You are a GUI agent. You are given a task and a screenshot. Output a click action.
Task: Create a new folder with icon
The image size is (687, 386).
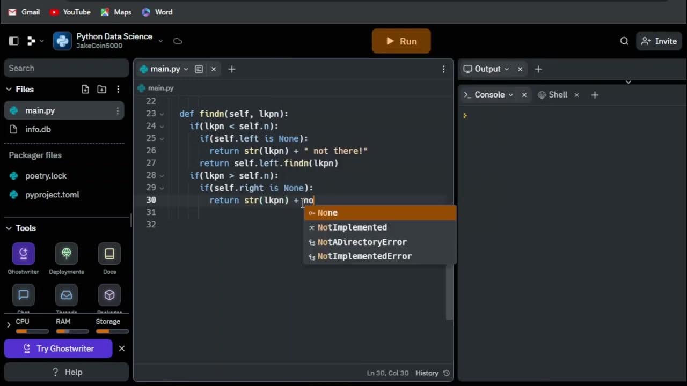(102, 89)
